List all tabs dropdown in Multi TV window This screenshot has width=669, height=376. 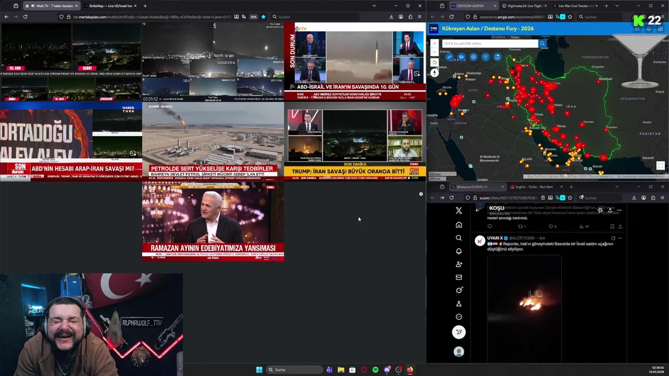click(x=374, y=6)
